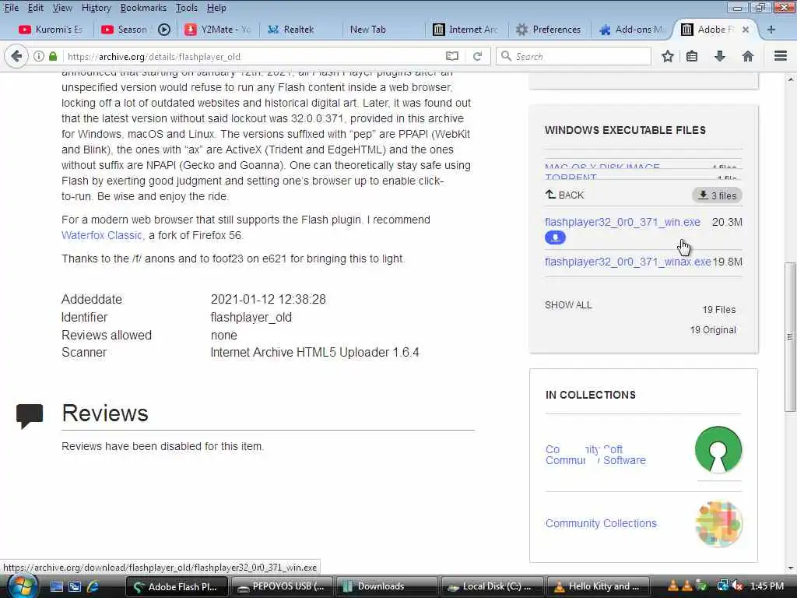Open the Help menu

216,8
